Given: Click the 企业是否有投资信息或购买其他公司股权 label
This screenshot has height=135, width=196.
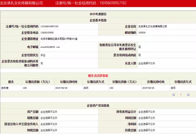Looking at the screenshot, I should coord(20,63).
